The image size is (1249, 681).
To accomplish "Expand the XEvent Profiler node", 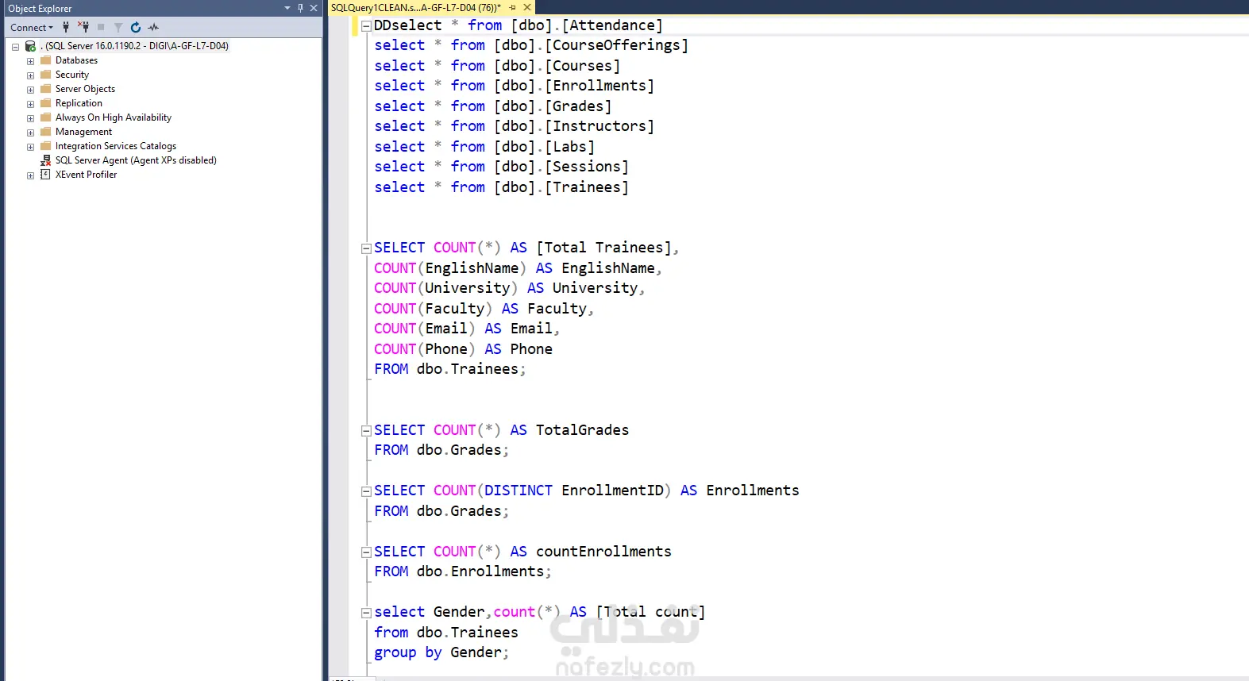I will [x=30, y=175].
